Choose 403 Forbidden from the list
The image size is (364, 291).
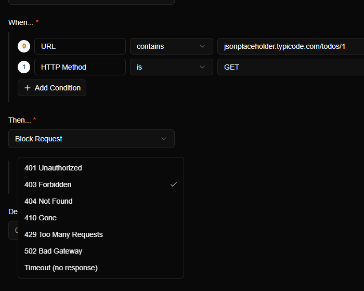[101, 184]
